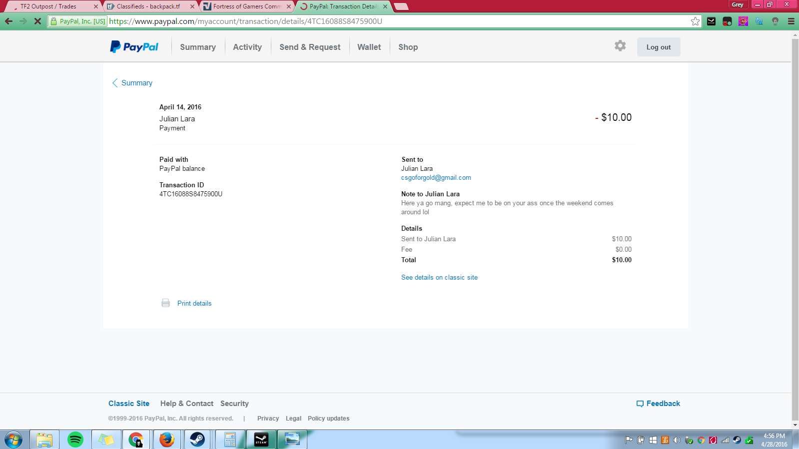The width and height of the screenshot is (799, 449).
Task: Launch Firefox from the taskbar
Action: (x=166, y=440)
